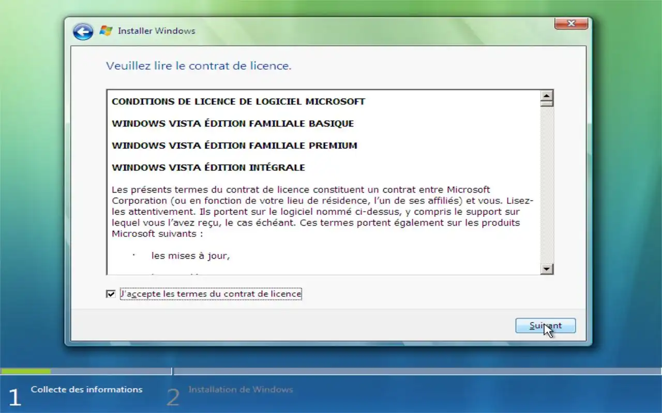Click the scrollbar thumb in license box
662x413 pixels.
(x=547, y=103)
